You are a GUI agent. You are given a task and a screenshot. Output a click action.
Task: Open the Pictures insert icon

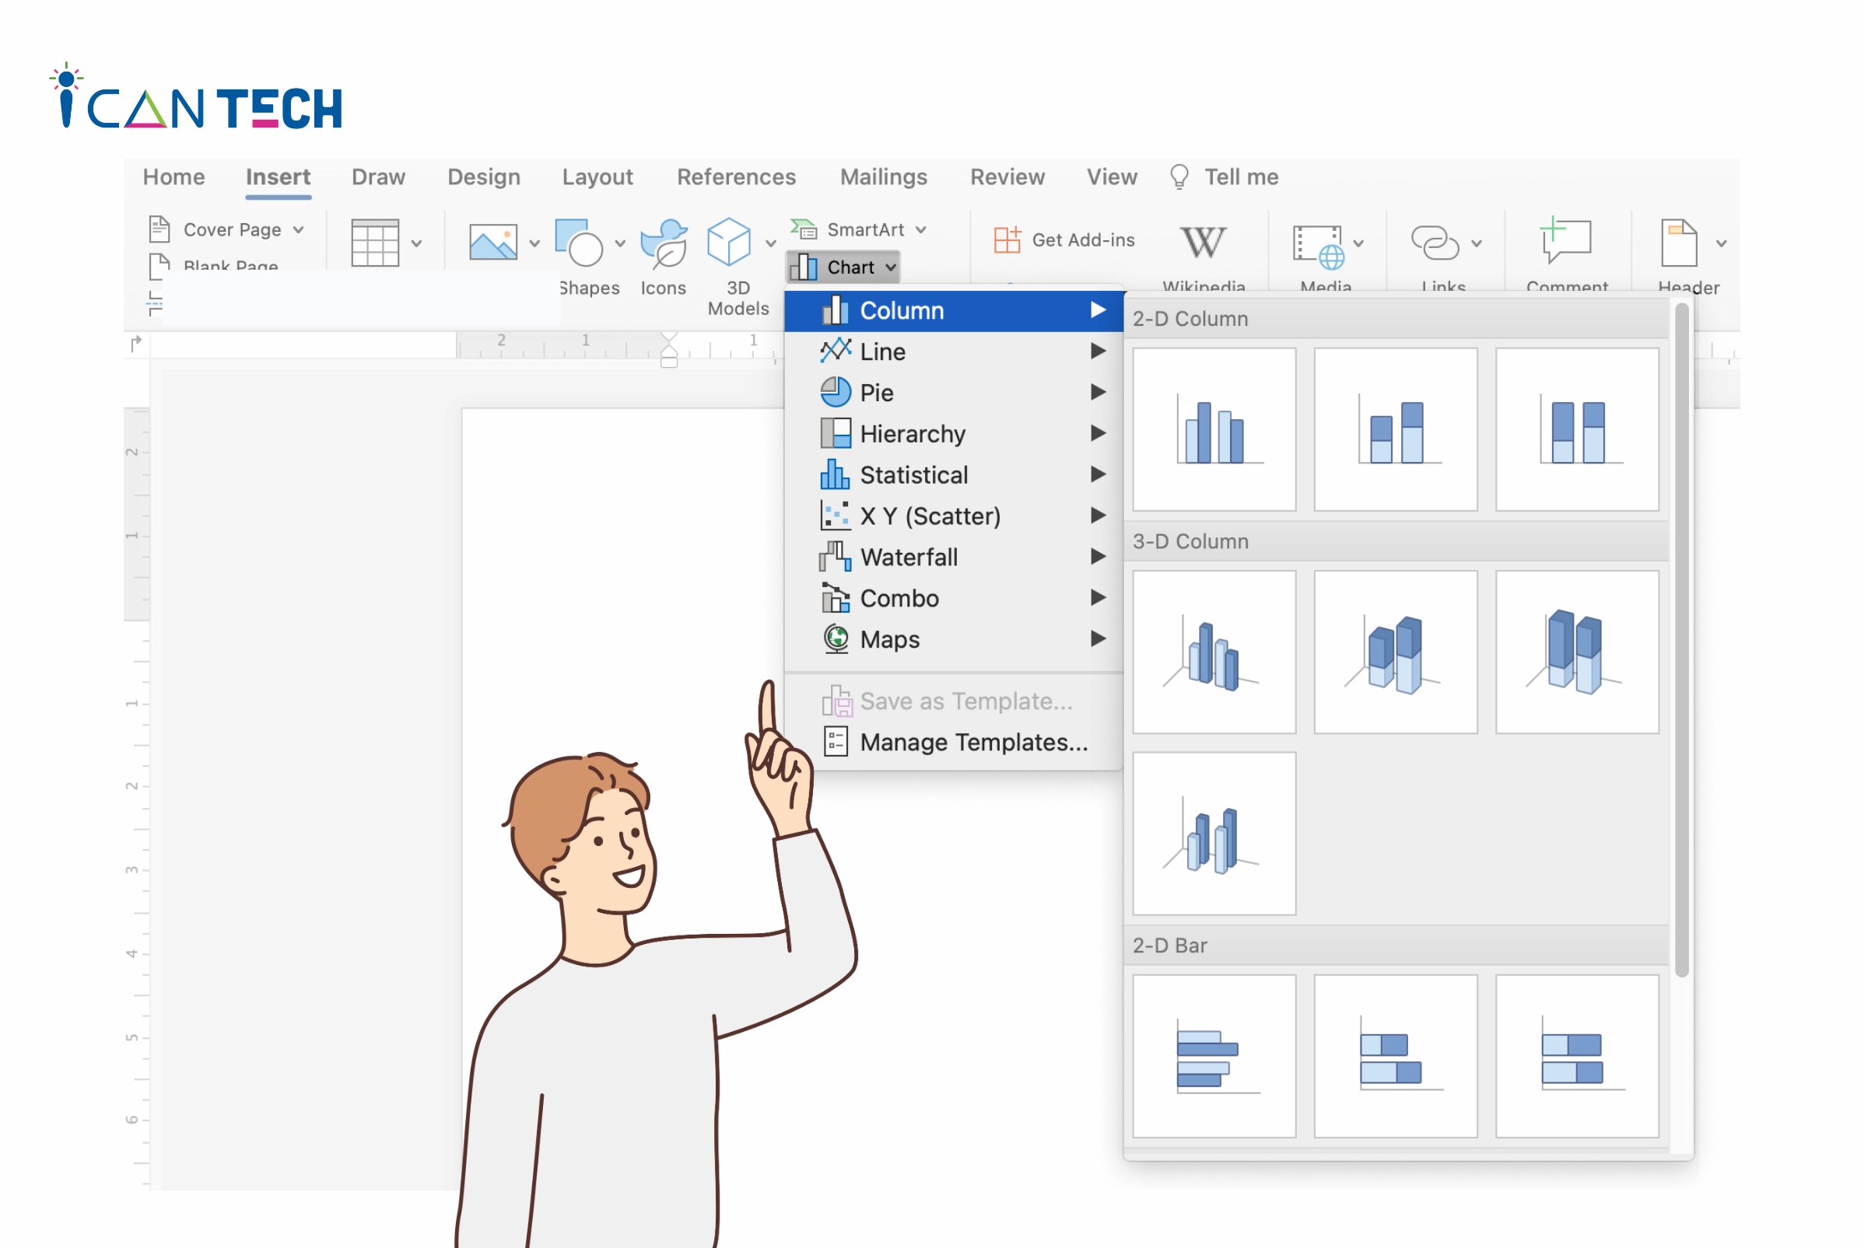[x=493, y=242]
